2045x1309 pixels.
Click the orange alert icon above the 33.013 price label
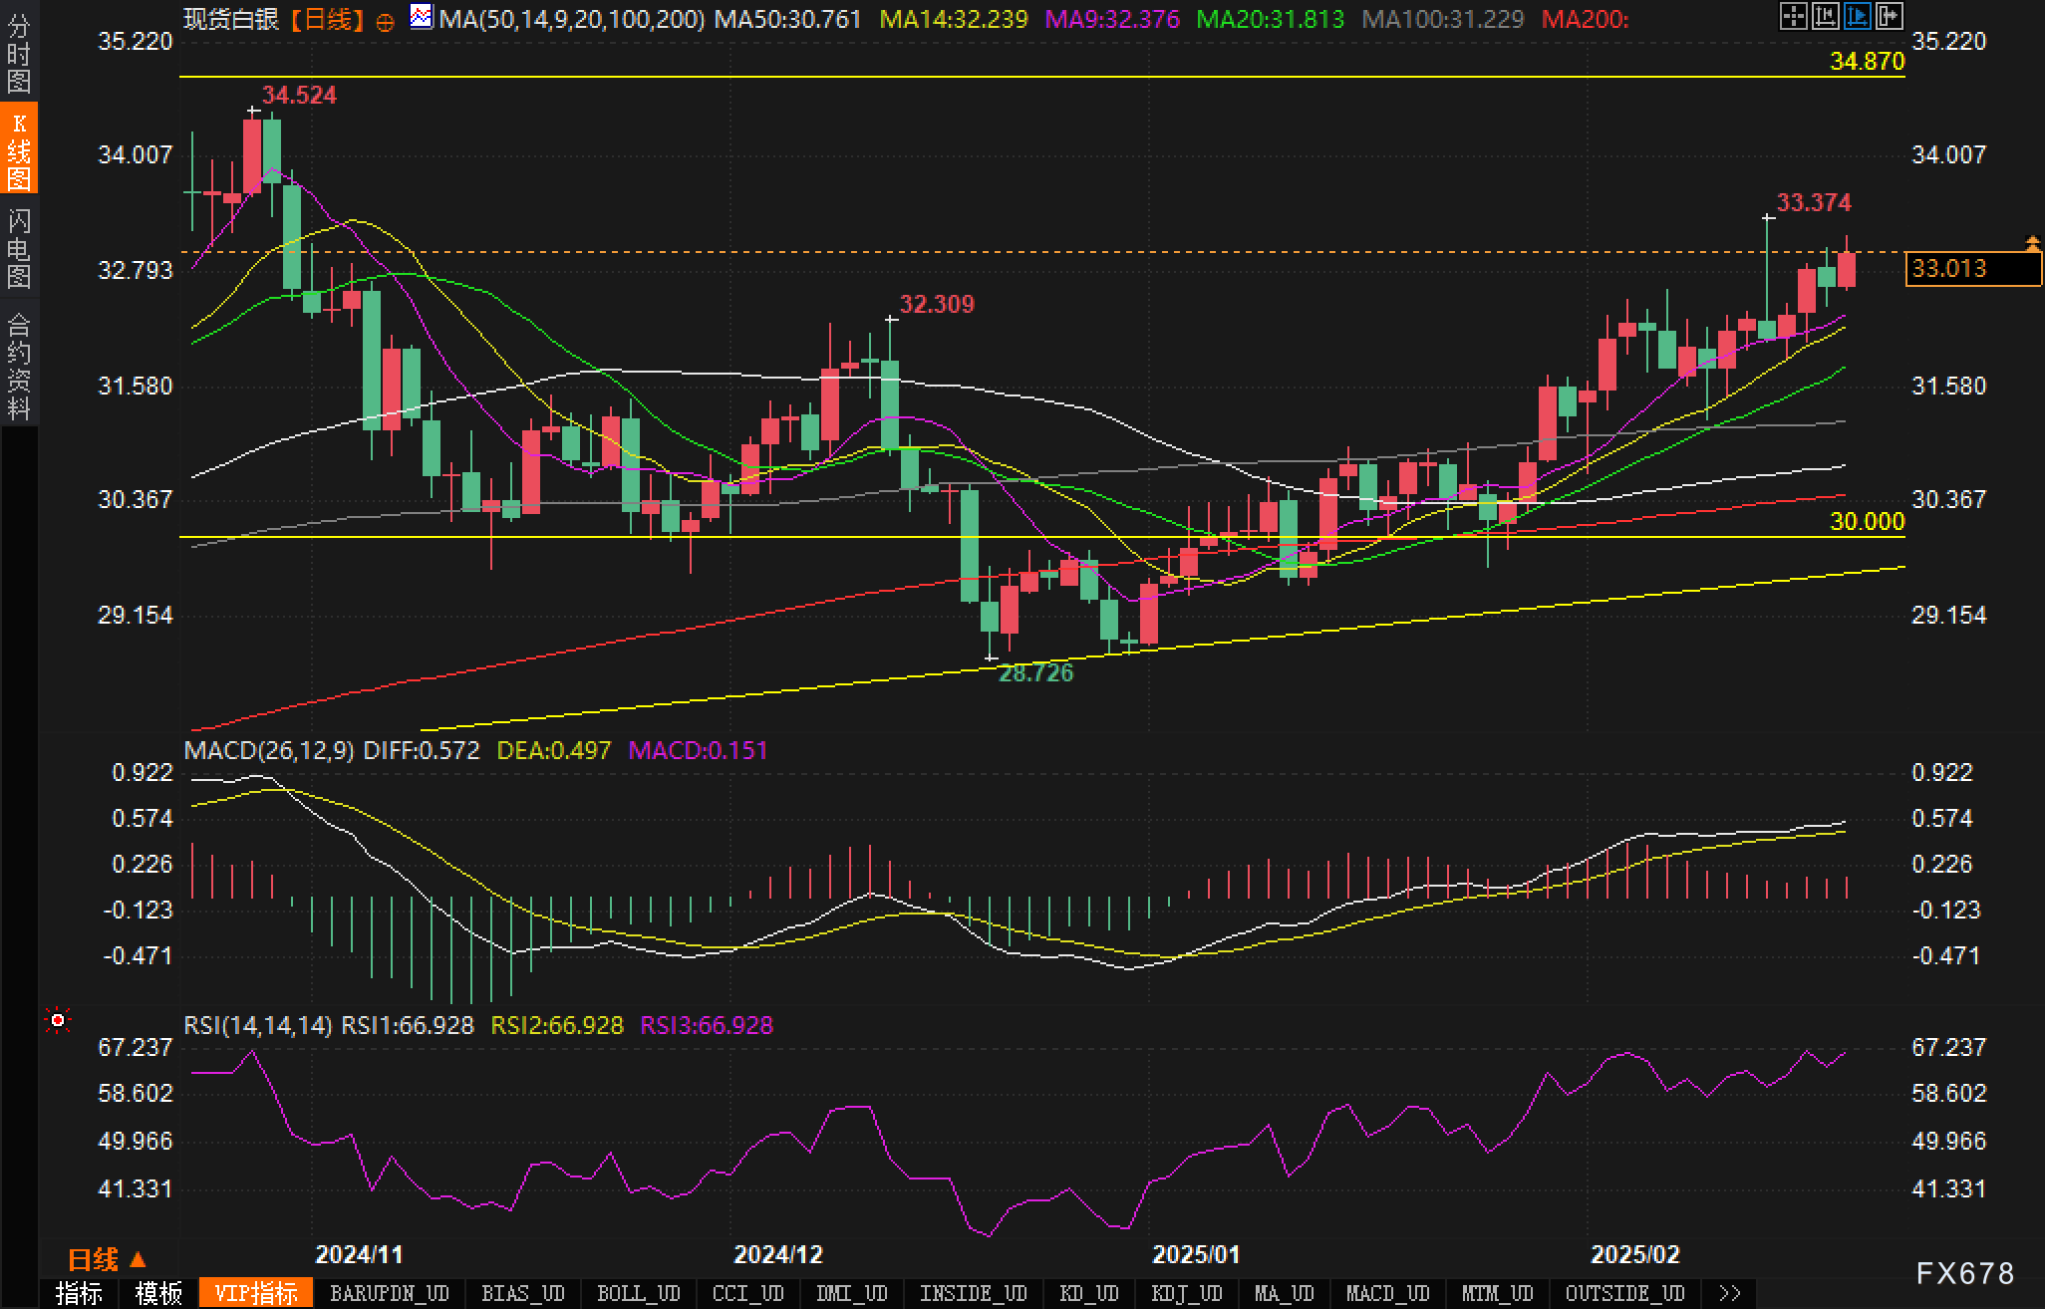point(2032,242)
